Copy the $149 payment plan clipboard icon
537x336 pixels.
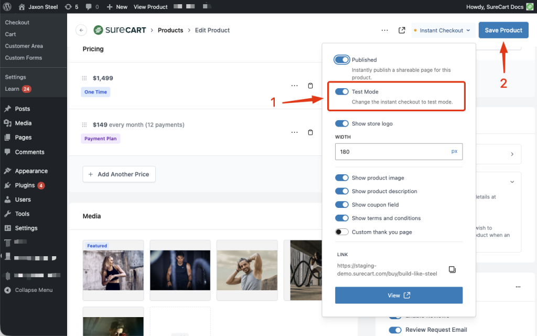pos(310,132)
